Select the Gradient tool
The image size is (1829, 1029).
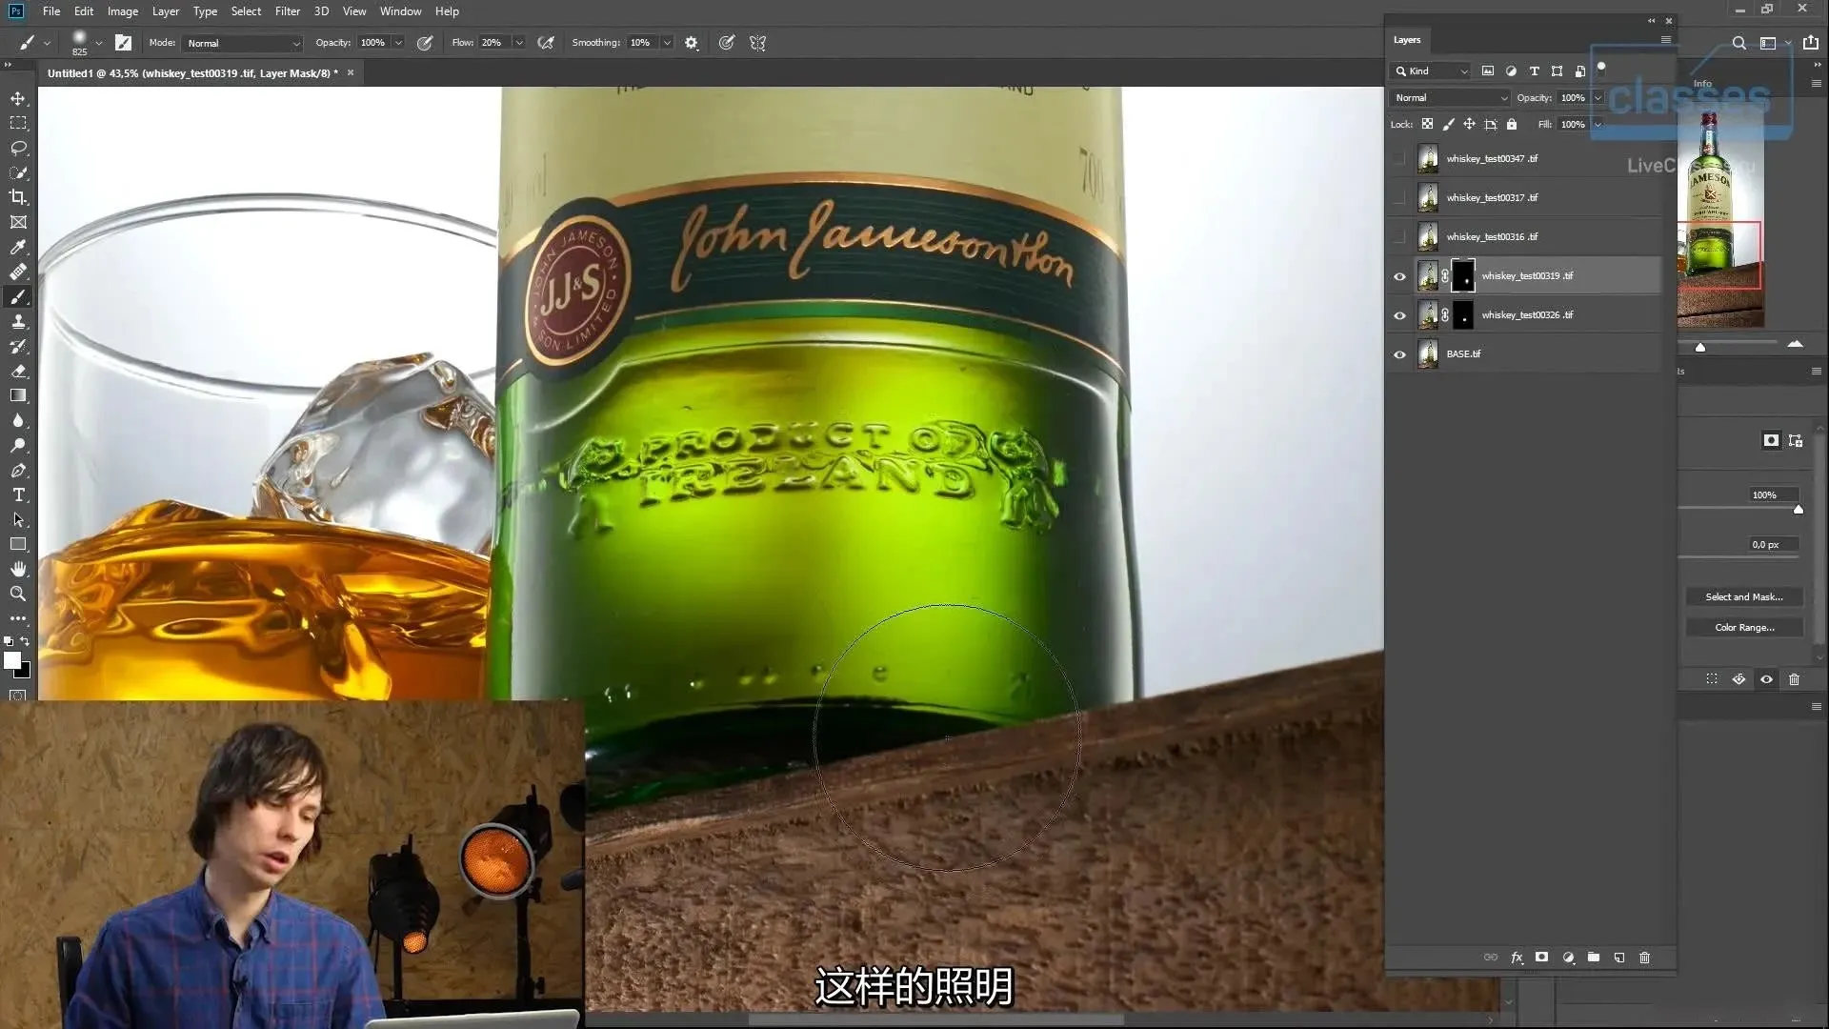pos(18,395)
